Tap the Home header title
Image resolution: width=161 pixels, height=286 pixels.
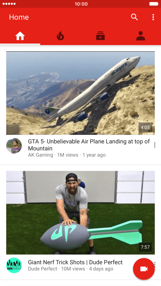click(19, 17)
